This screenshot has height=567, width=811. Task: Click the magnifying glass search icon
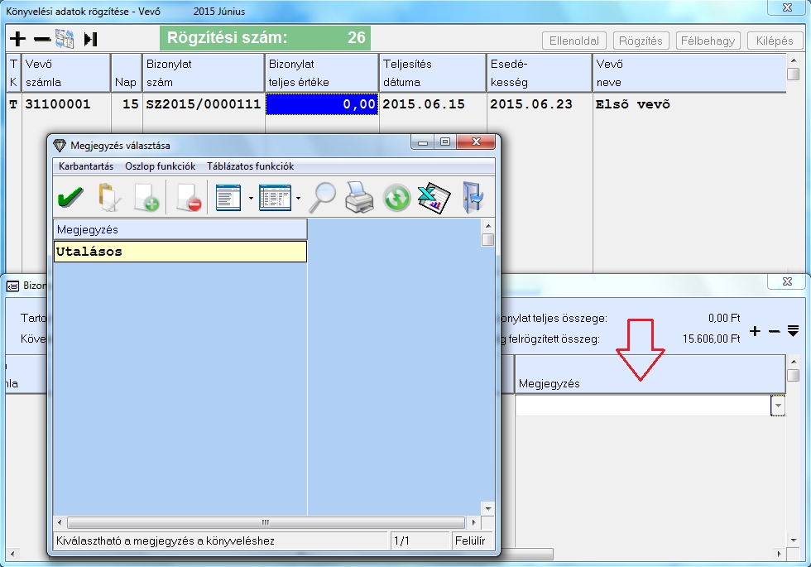pyautogui.click(x=322, y=199)
